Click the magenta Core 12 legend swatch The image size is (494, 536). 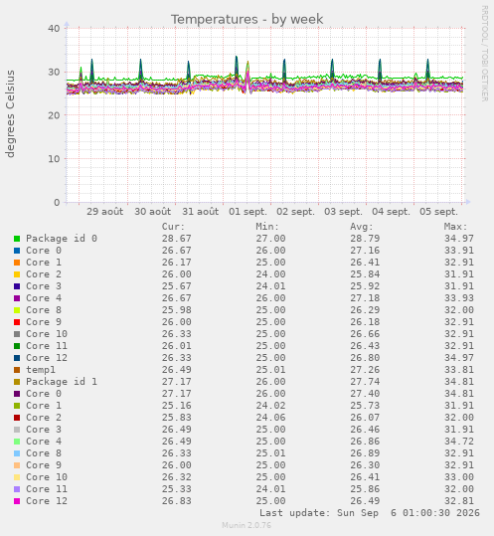(17, 501)
